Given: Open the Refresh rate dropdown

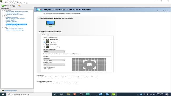Looking at the screenshot, I should [54, 65].
